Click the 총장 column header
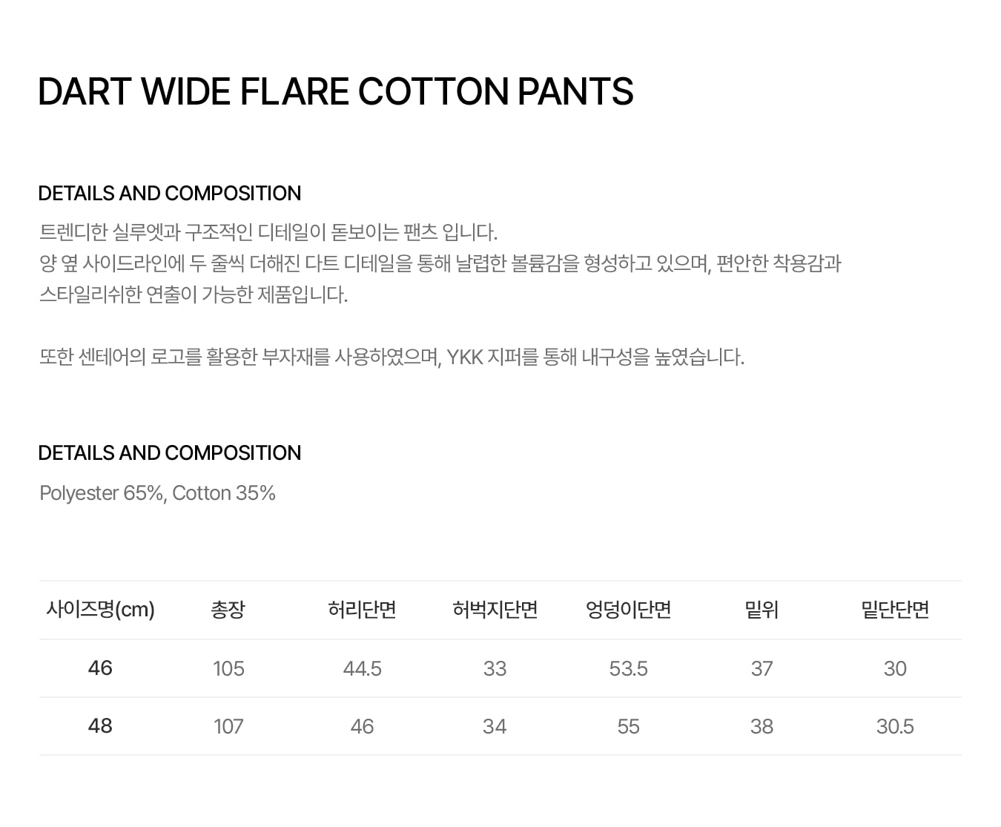The height and width of the screenshot is (827, 1001). [x=228, y=610]
